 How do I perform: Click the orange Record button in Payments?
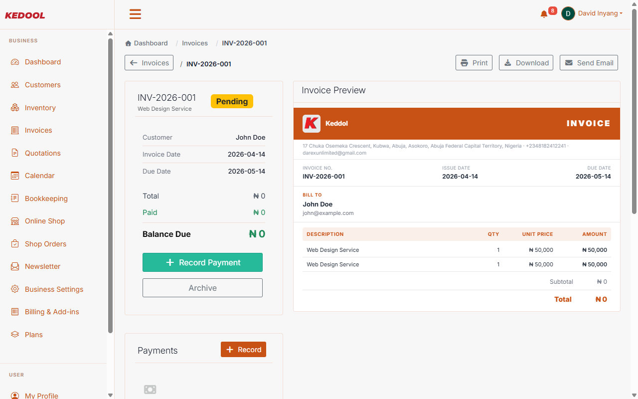(x=243, y=350)
